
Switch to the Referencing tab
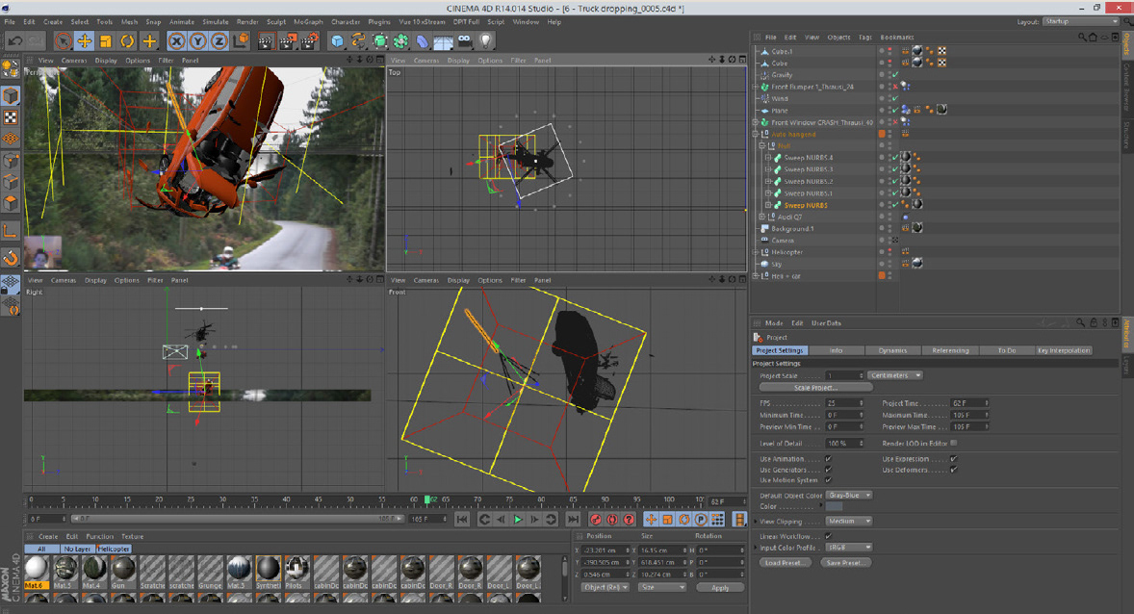click(950, 350)
